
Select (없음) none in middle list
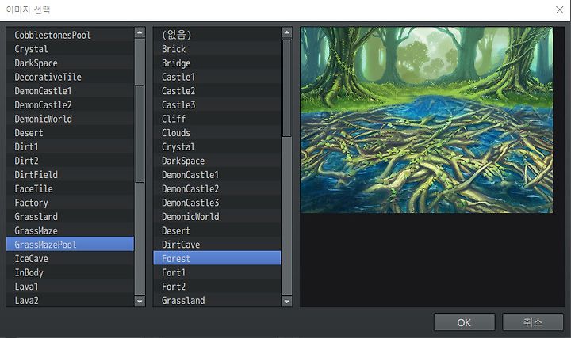click(x=217, y=35)
